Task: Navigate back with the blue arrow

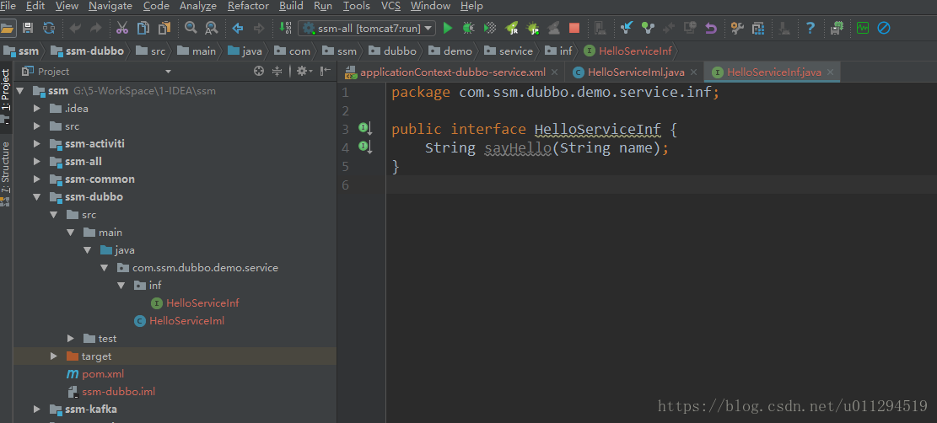Action: point(238,28)
